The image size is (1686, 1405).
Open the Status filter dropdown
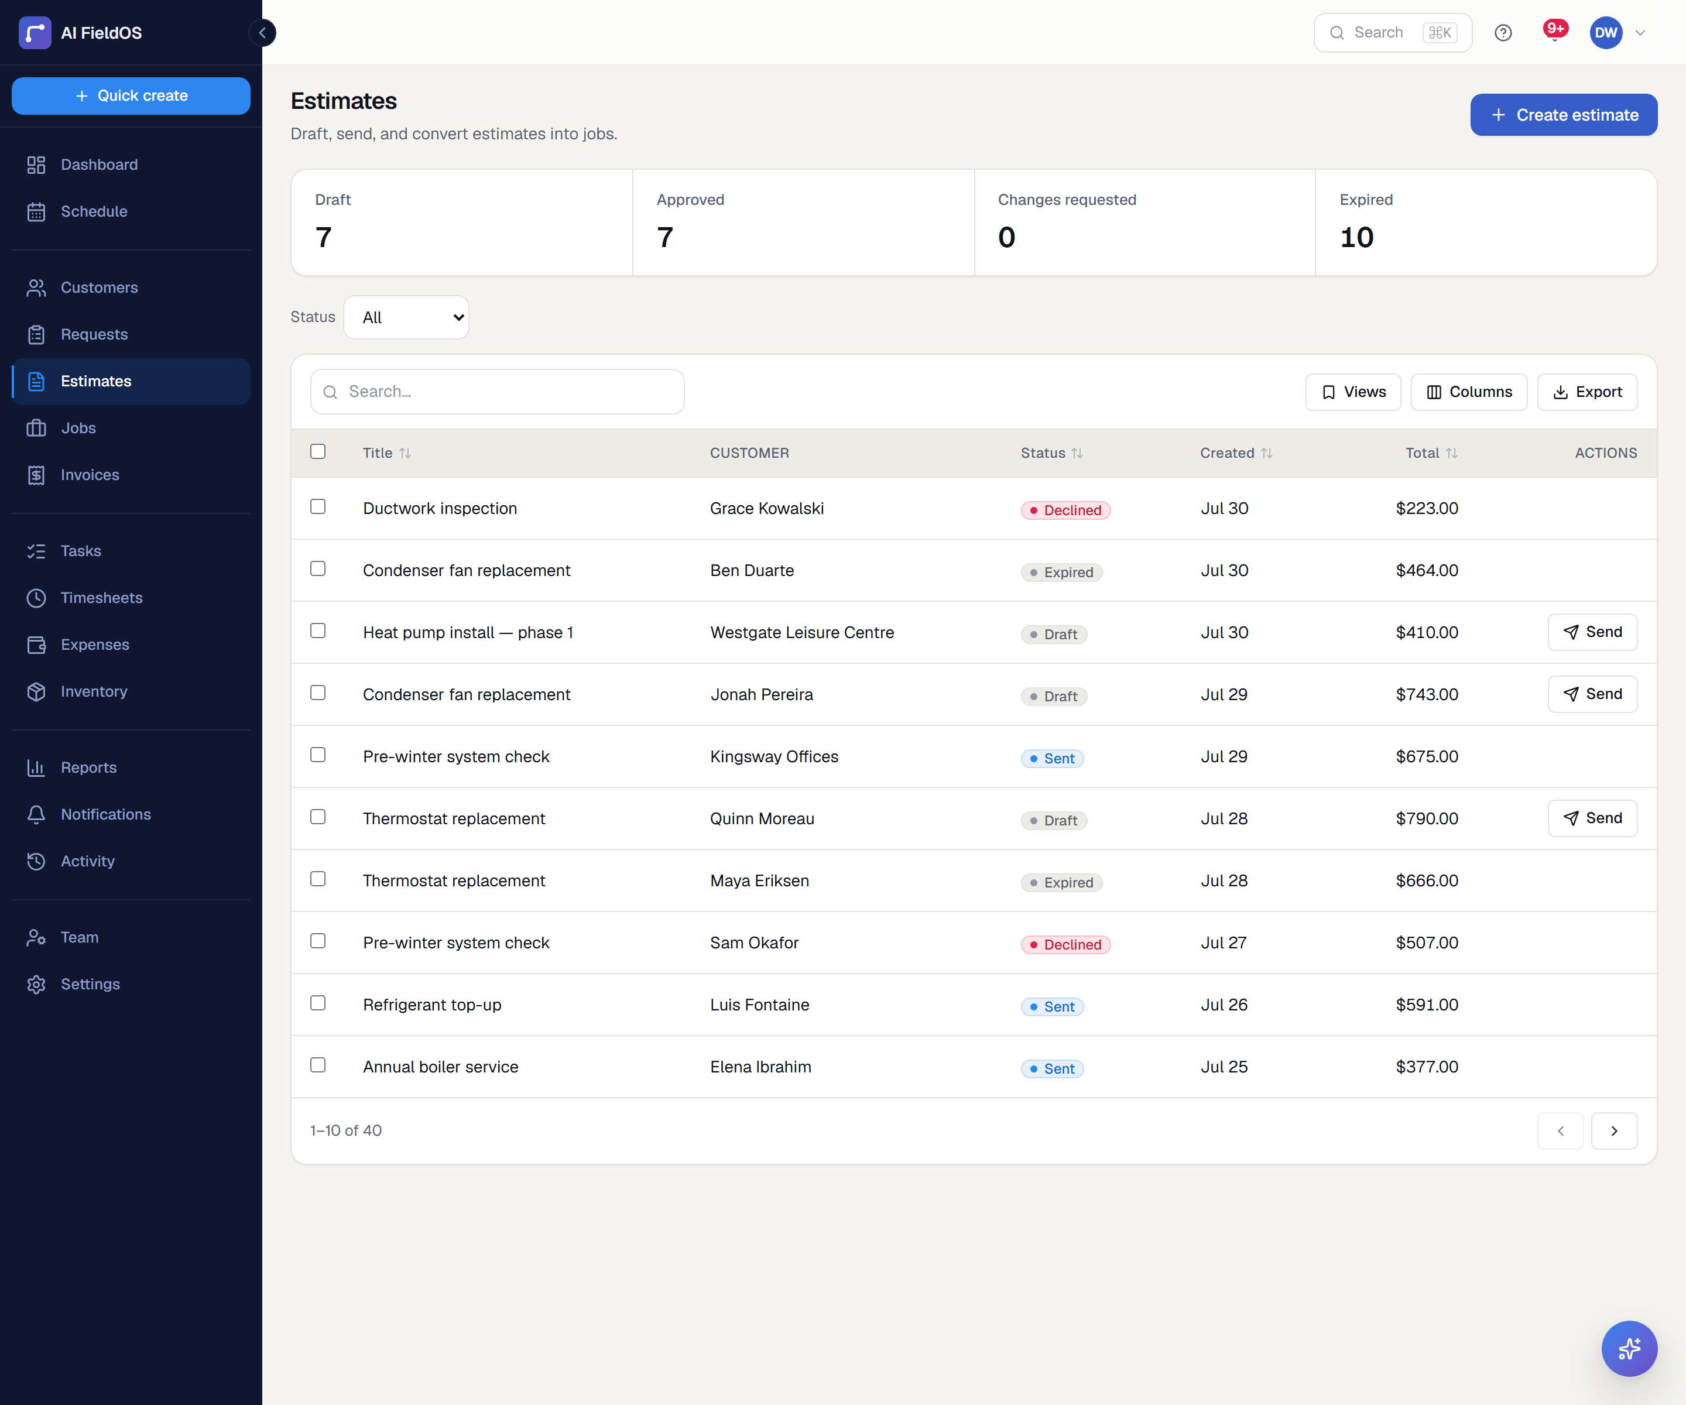pos(406,317)
